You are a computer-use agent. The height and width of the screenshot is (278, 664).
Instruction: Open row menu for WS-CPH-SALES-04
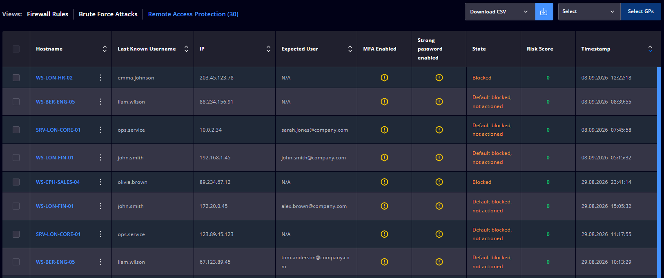100,182
